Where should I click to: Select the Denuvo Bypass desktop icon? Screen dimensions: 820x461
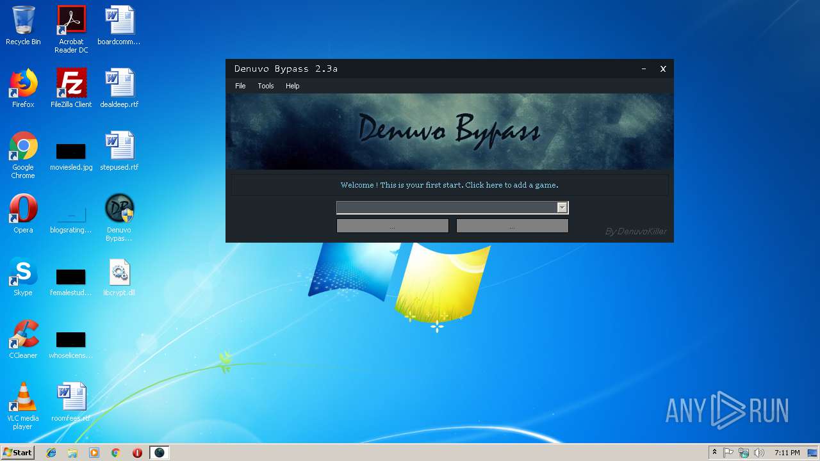click(x=119, y=218)
